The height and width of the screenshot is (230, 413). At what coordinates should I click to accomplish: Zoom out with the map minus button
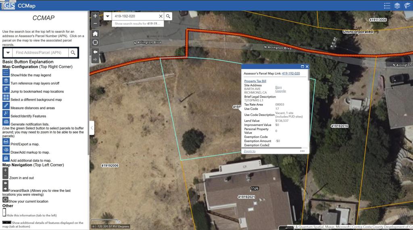[95, 24]
